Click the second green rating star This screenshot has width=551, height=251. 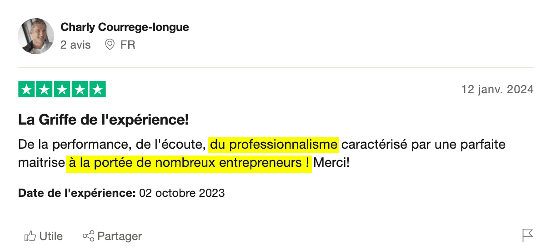pos(45,90)
